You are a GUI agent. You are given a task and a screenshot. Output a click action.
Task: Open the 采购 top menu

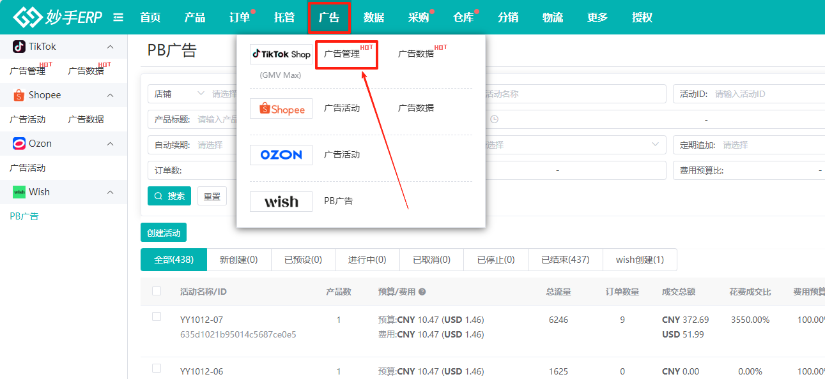pos(419,17)
